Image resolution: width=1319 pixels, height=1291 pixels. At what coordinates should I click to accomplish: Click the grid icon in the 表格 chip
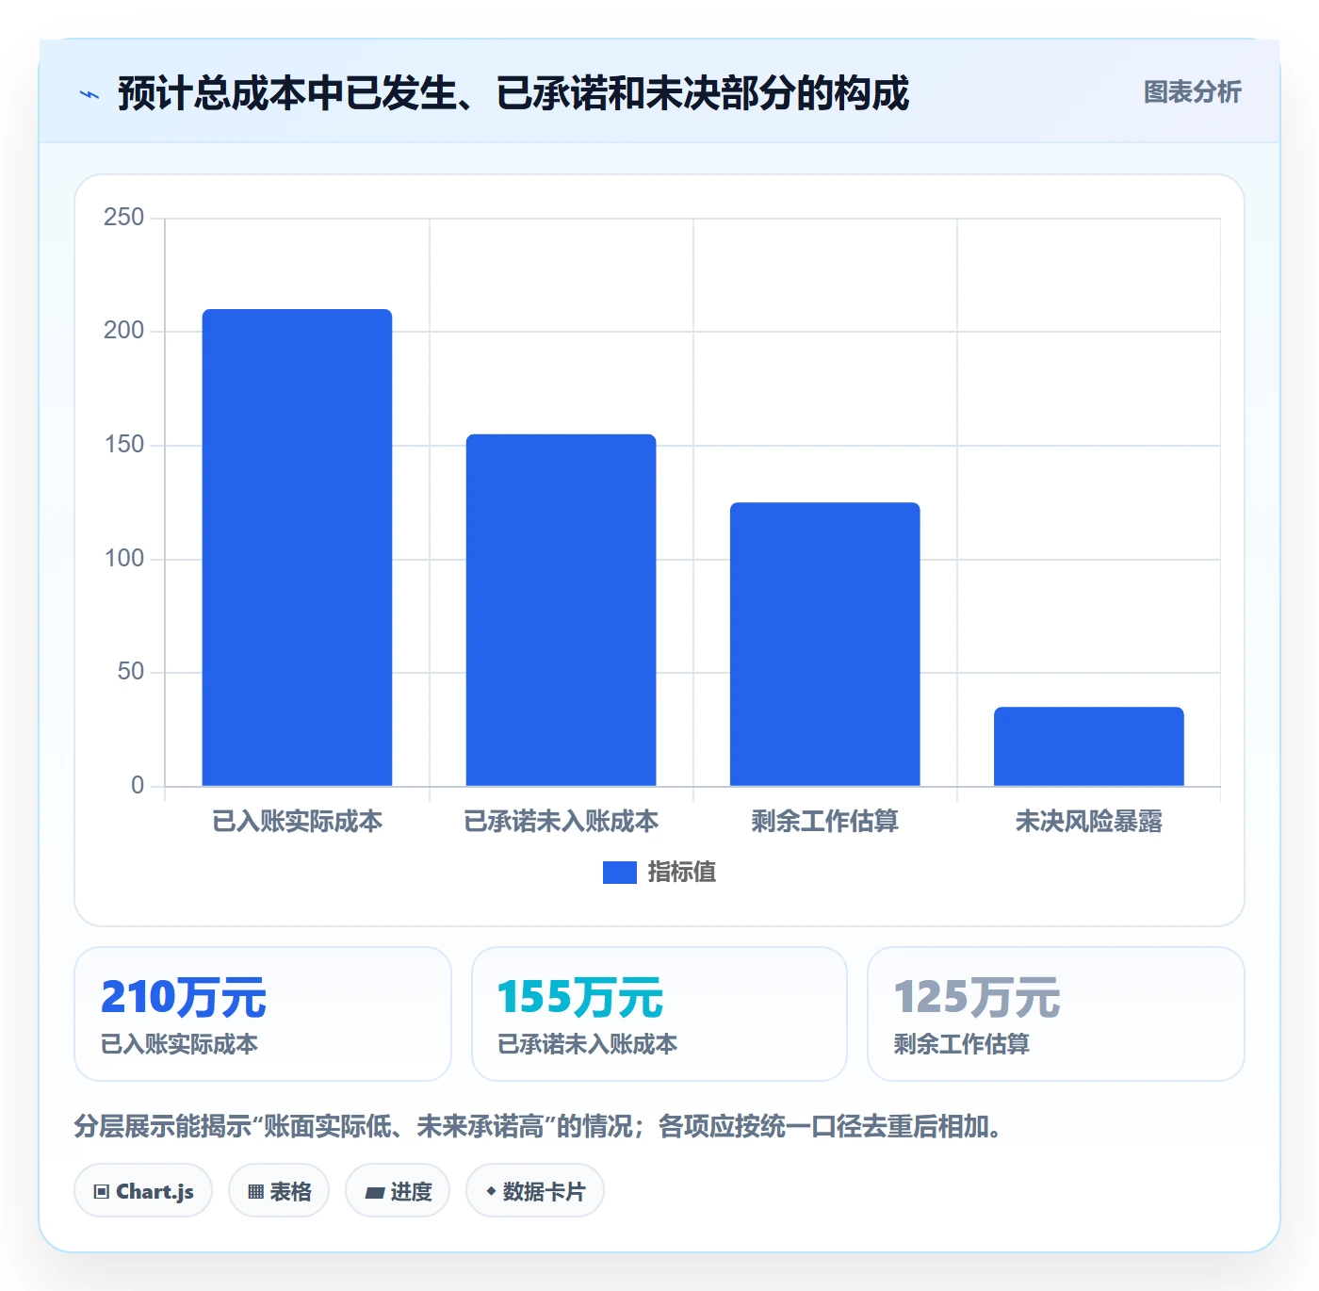click(255, 1192)
